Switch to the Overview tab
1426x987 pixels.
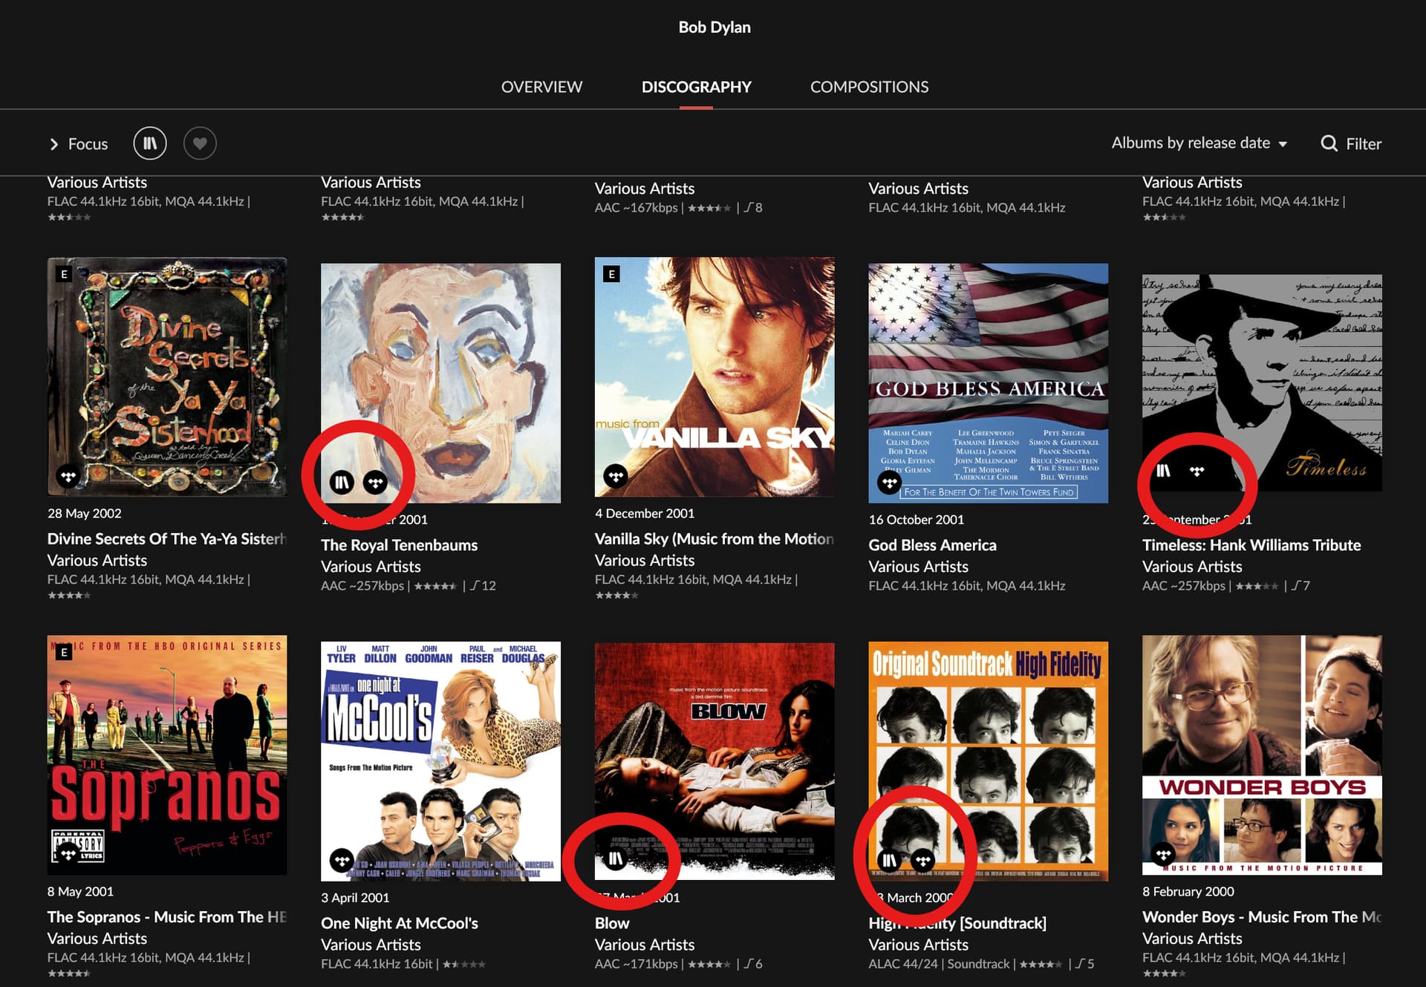coord(541,87)
